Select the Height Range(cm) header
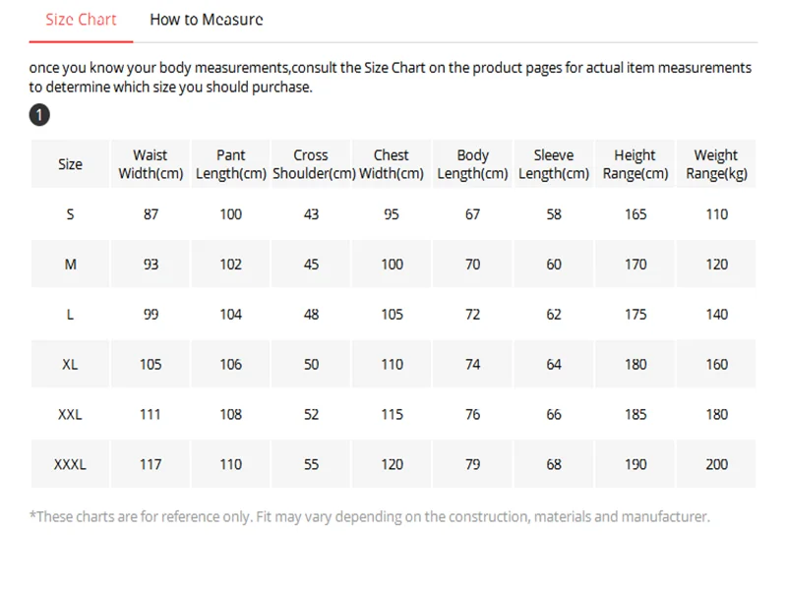This screenshot has height=590, width=787. pyautogui.click(x=636, y=164)
